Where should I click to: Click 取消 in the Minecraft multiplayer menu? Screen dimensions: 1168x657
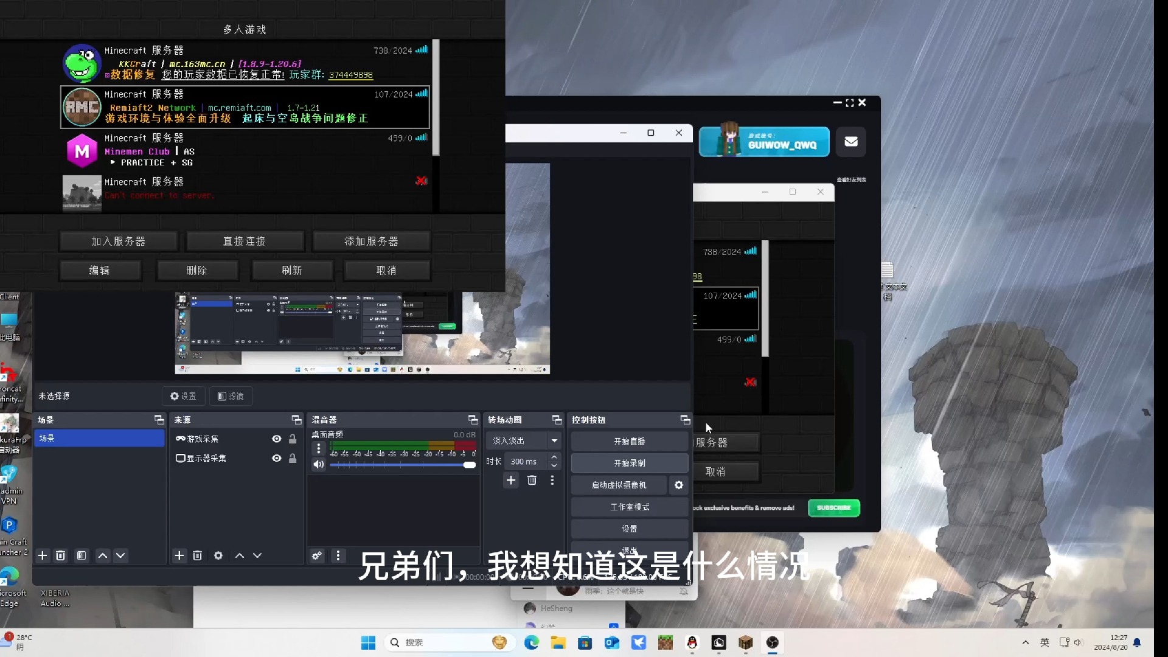387,270
